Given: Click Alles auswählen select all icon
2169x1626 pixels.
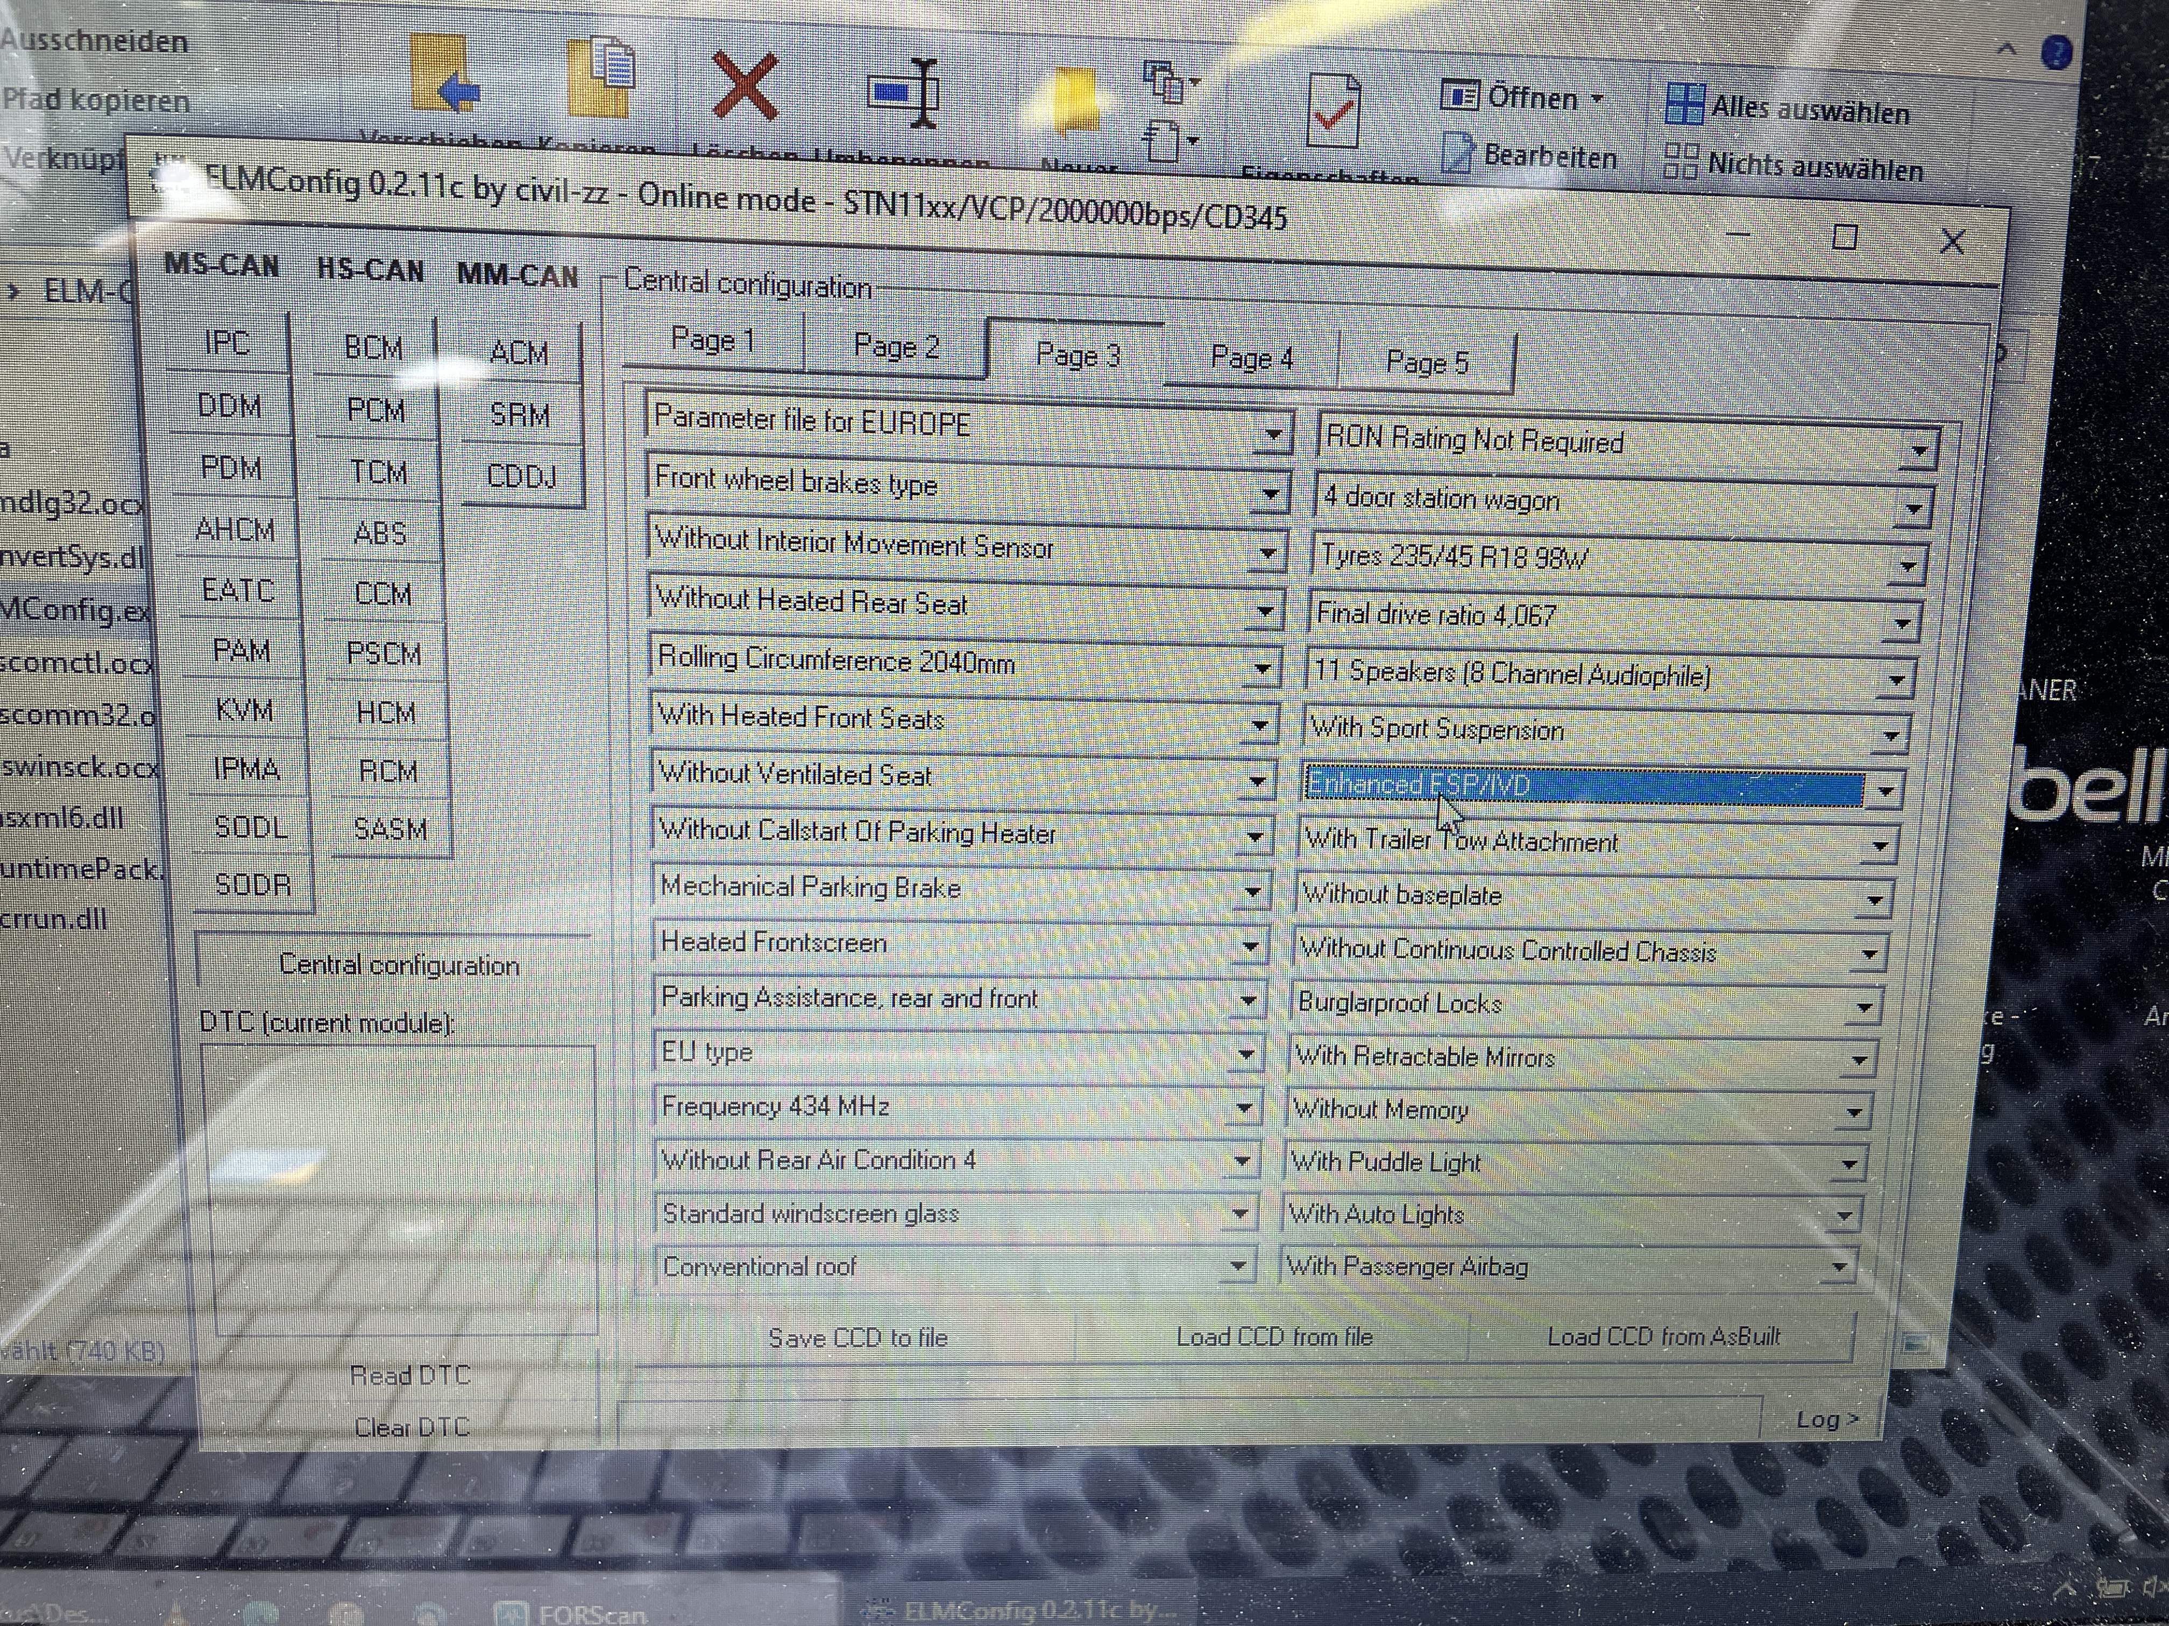Looking at the screenshot, I should click(1685, 104).
